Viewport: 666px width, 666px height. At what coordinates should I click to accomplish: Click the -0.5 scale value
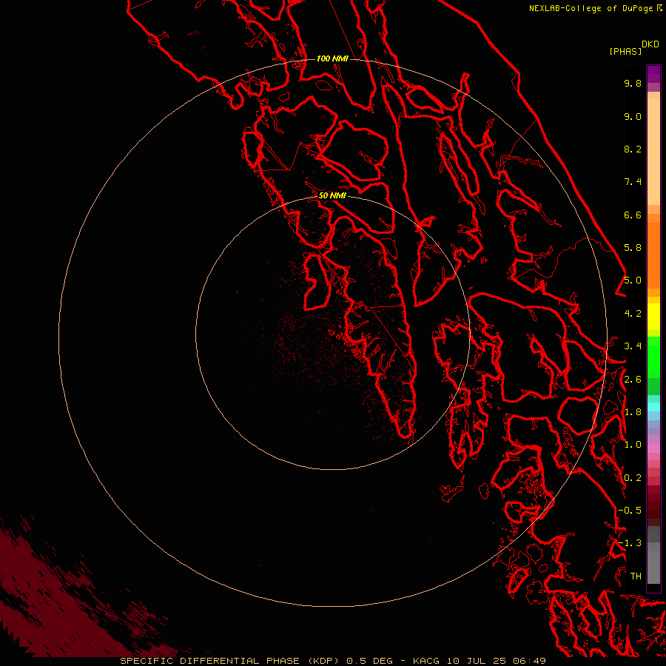click(630, 511)
